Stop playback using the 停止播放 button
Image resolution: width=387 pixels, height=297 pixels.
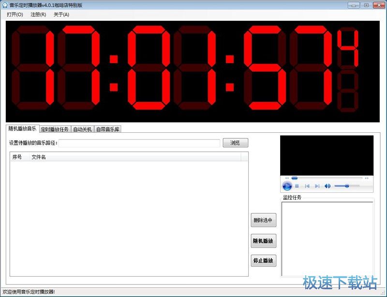263,261
